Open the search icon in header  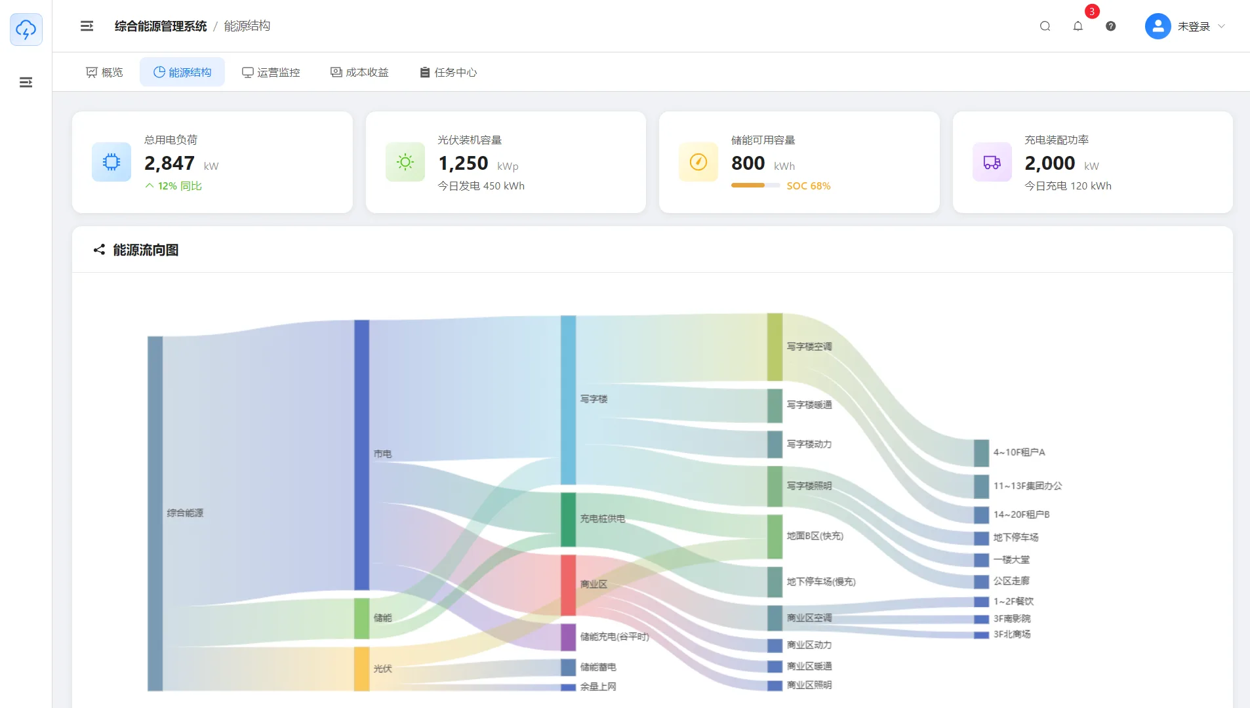[x=1045, y=26]
